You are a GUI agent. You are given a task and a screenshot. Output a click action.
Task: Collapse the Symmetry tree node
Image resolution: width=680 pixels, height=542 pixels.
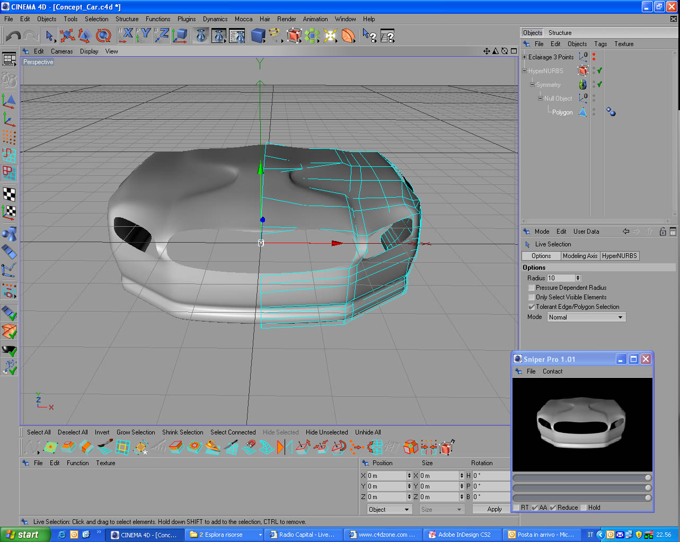point(533,84)
